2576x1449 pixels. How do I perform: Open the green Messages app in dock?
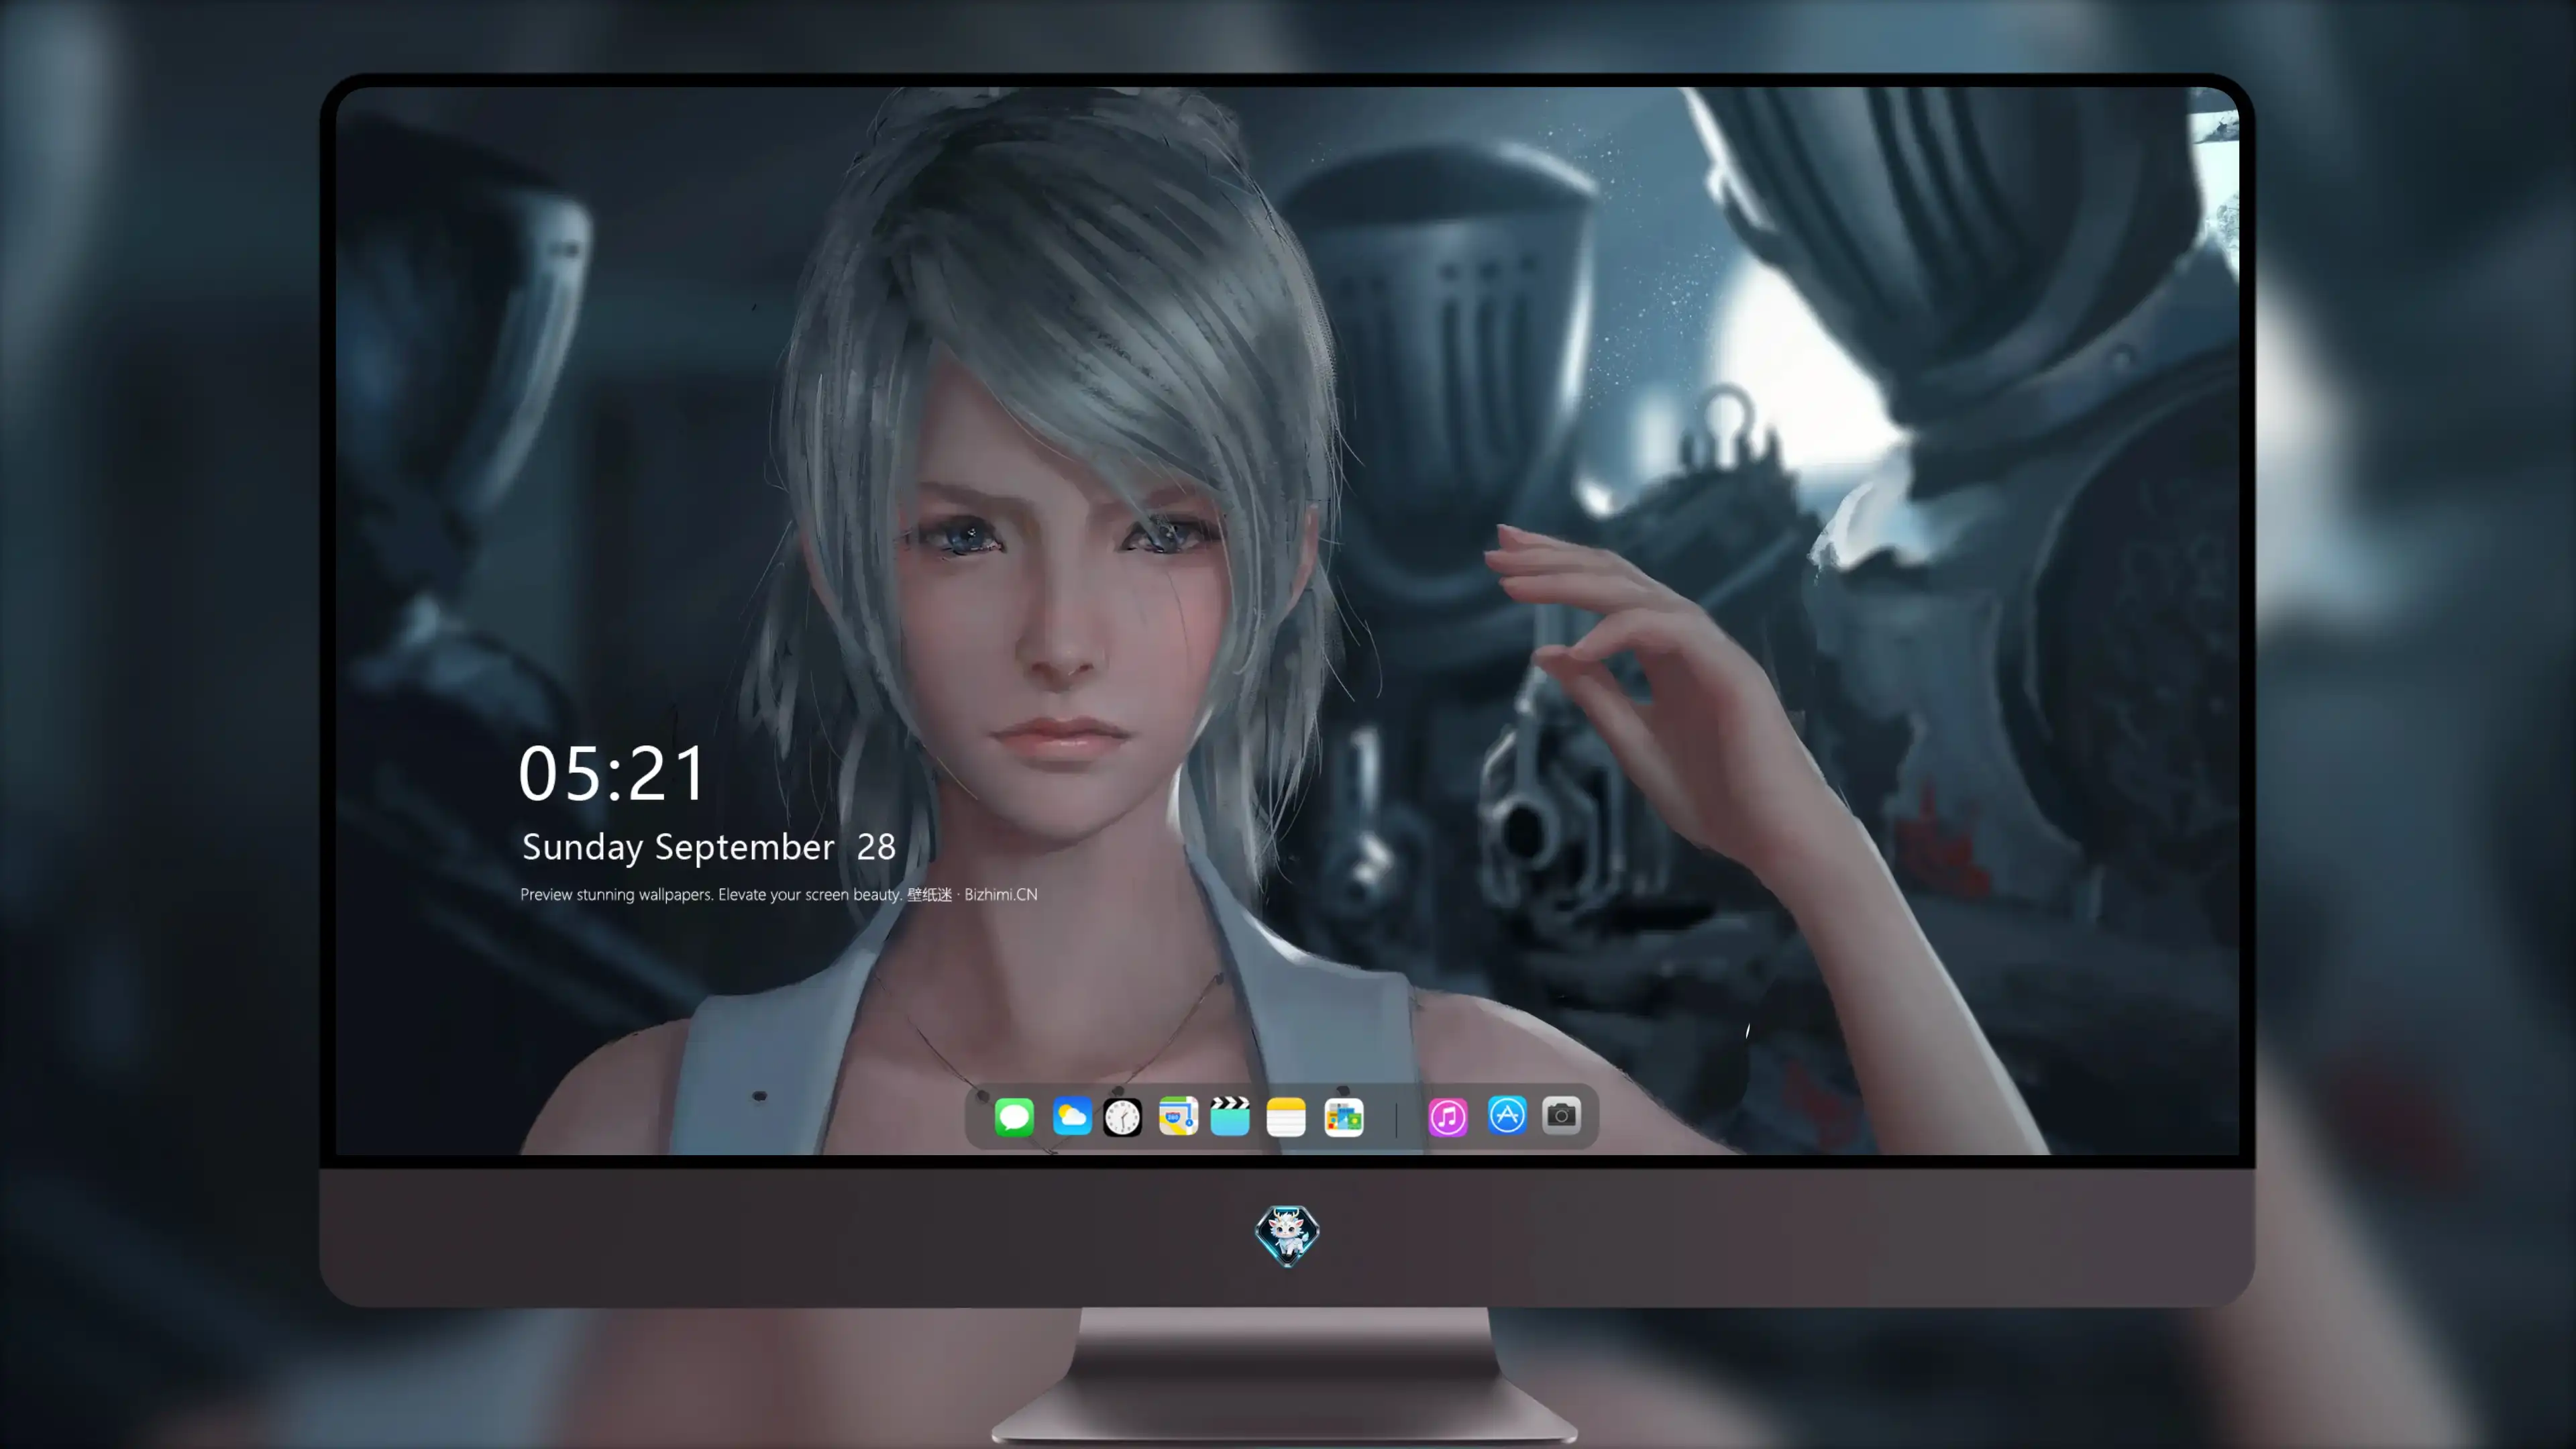point(1014,1117)
